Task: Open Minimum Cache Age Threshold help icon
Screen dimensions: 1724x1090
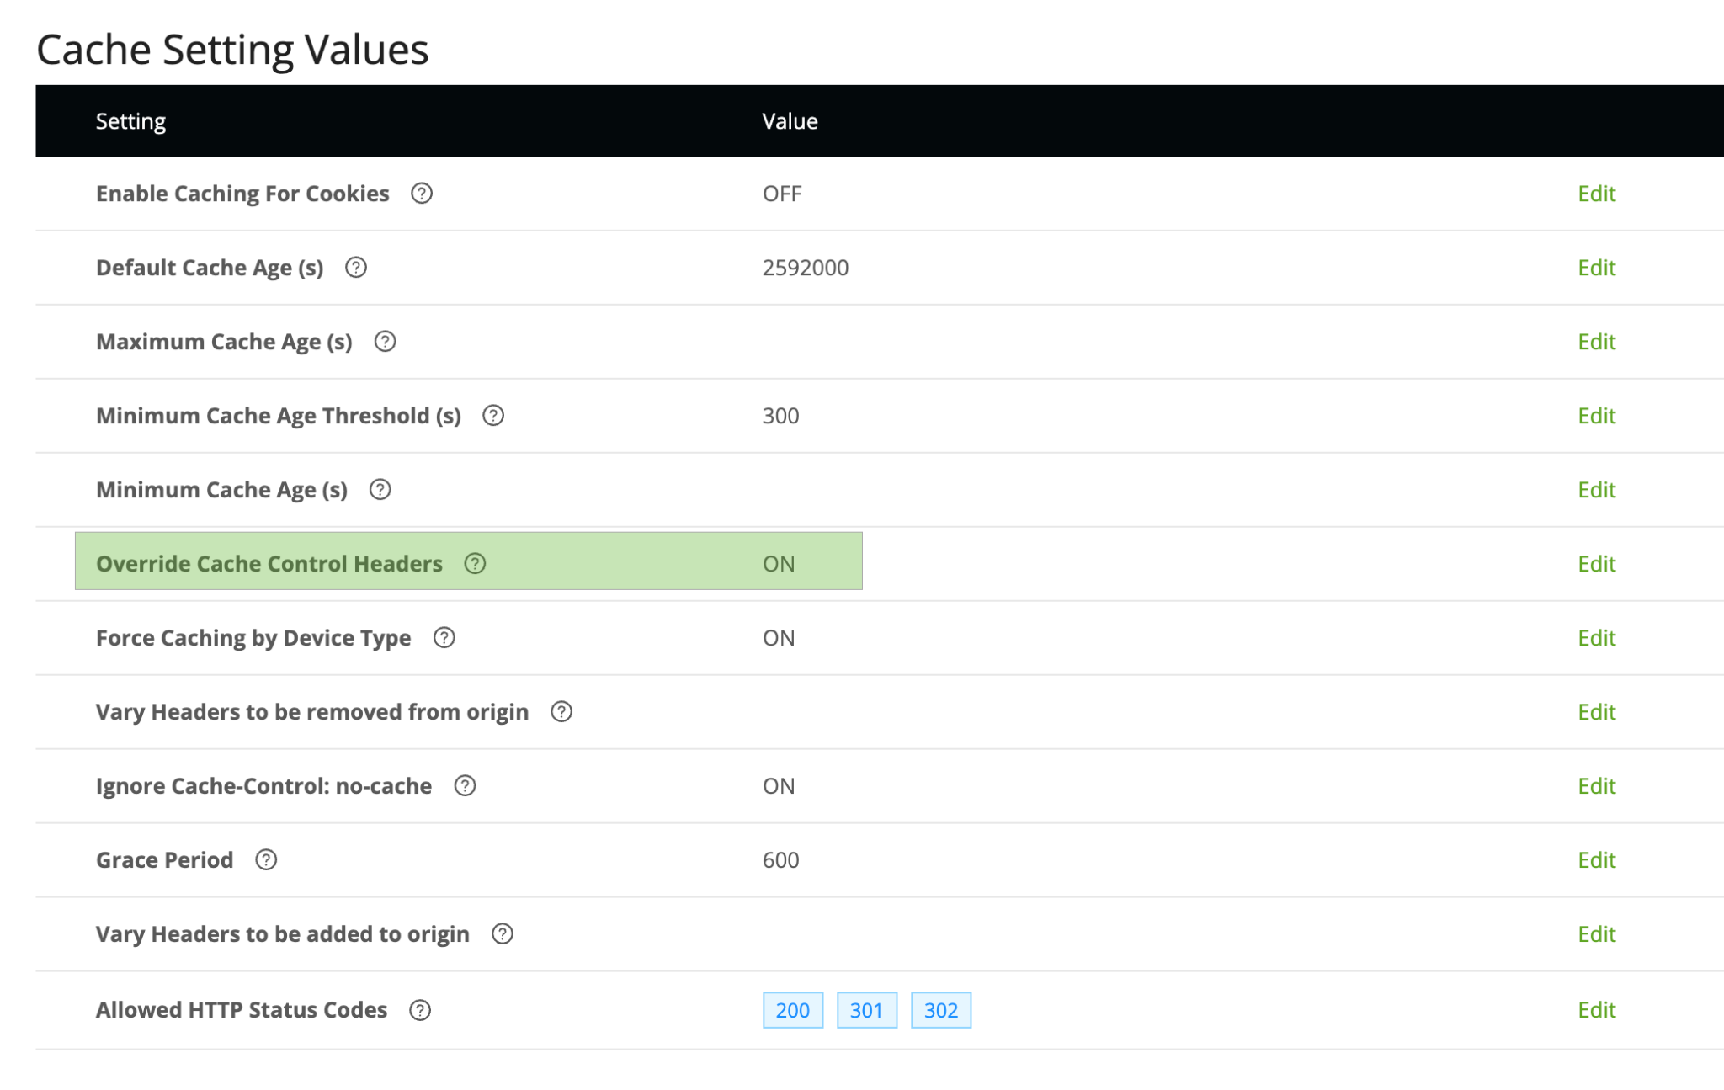Action: coord(493,416)
